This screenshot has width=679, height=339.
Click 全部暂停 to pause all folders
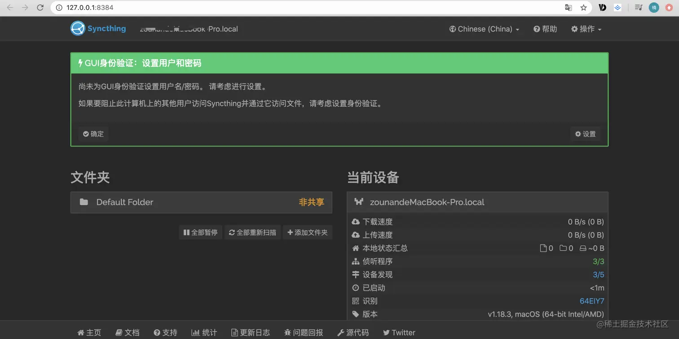[201, 232]
